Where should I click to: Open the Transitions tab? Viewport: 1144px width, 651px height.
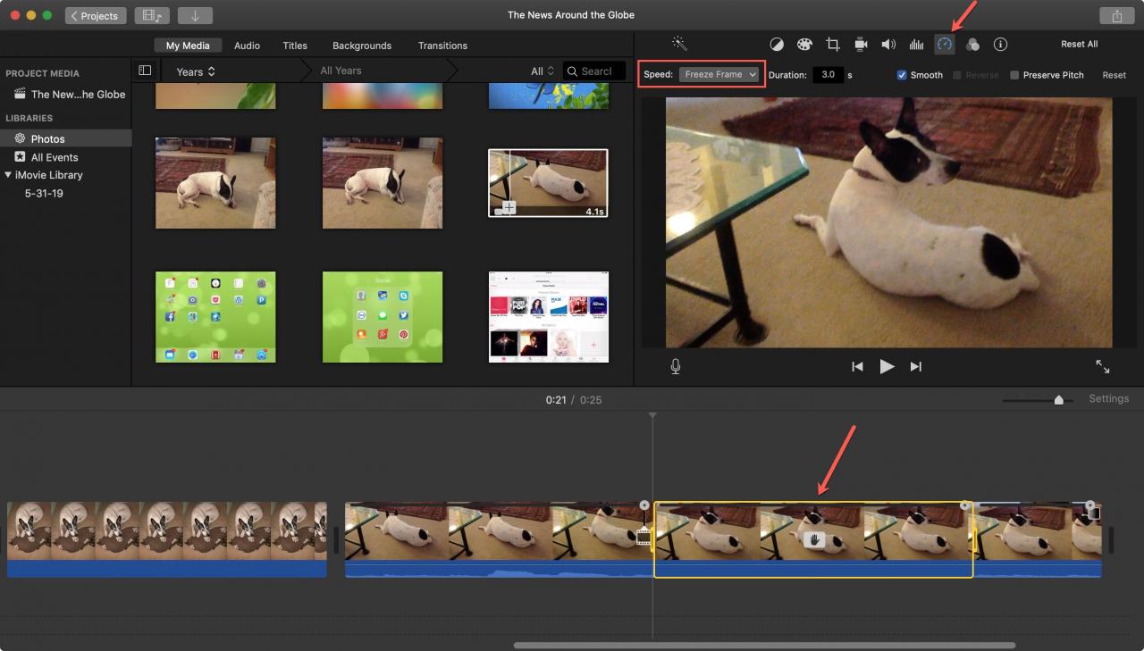pos(442,46)
